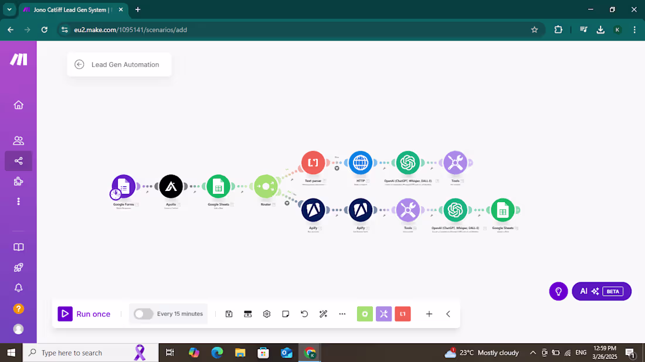645x362 pixels.
Task: Show hidden system tray icons
Action: [532, 353]
